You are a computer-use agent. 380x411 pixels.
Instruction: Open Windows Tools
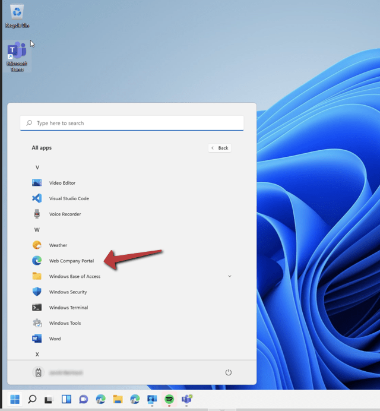65,323
